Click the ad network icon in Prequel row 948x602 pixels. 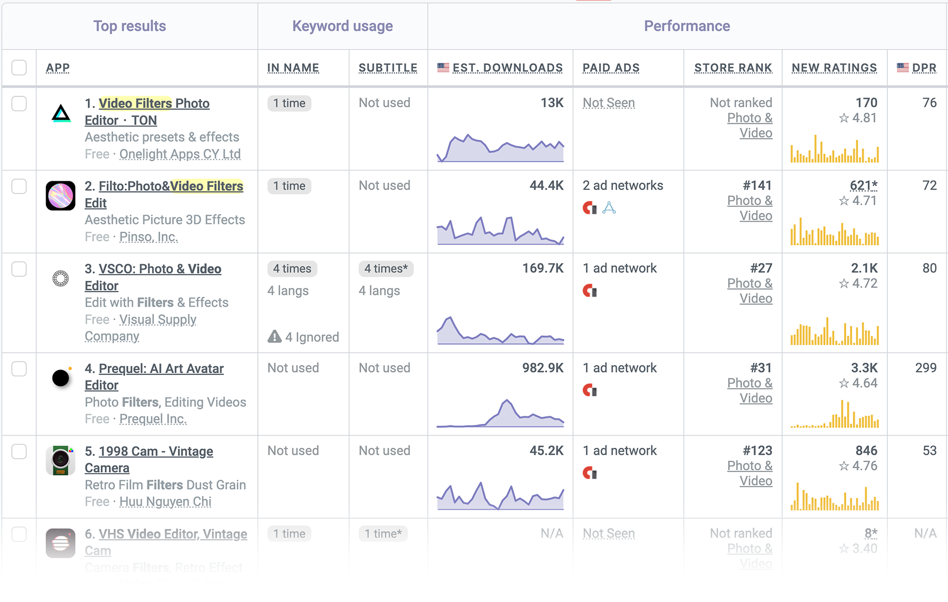click(589, 390)
